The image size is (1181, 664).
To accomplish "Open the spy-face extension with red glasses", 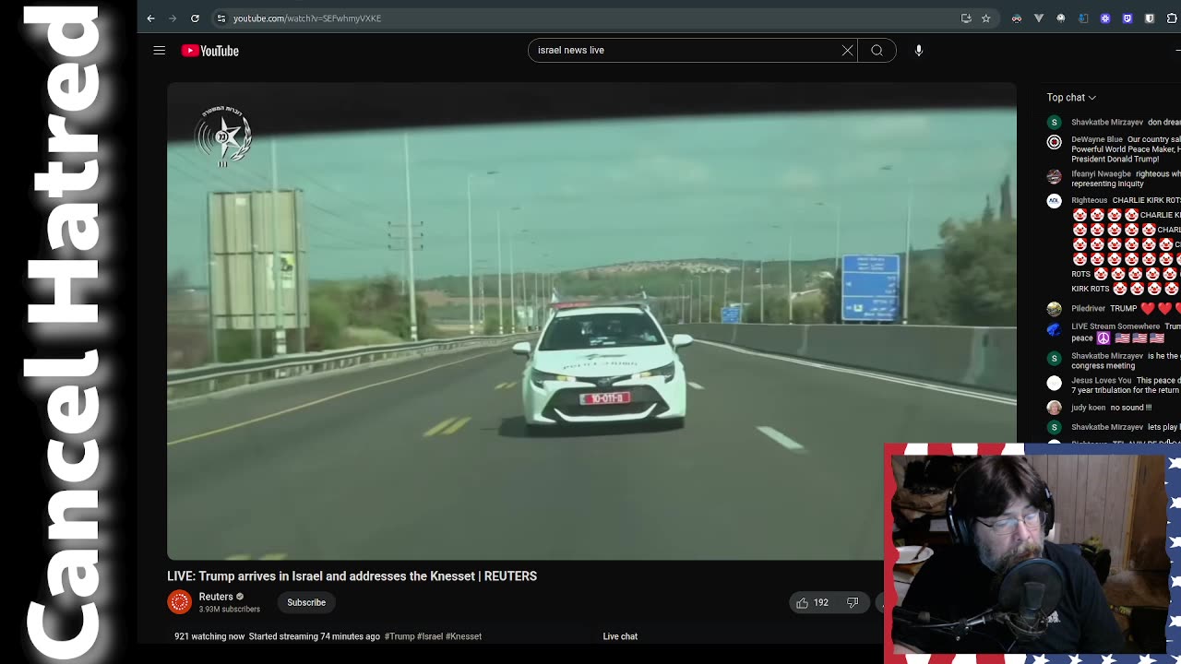I will [1017, 18].
